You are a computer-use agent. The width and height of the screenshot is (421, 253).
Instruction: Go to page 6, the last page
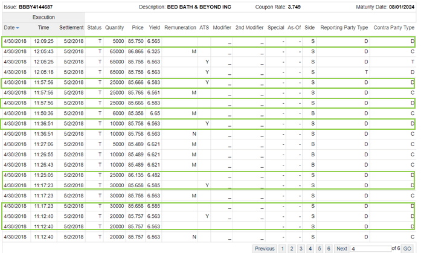[329, 248]
